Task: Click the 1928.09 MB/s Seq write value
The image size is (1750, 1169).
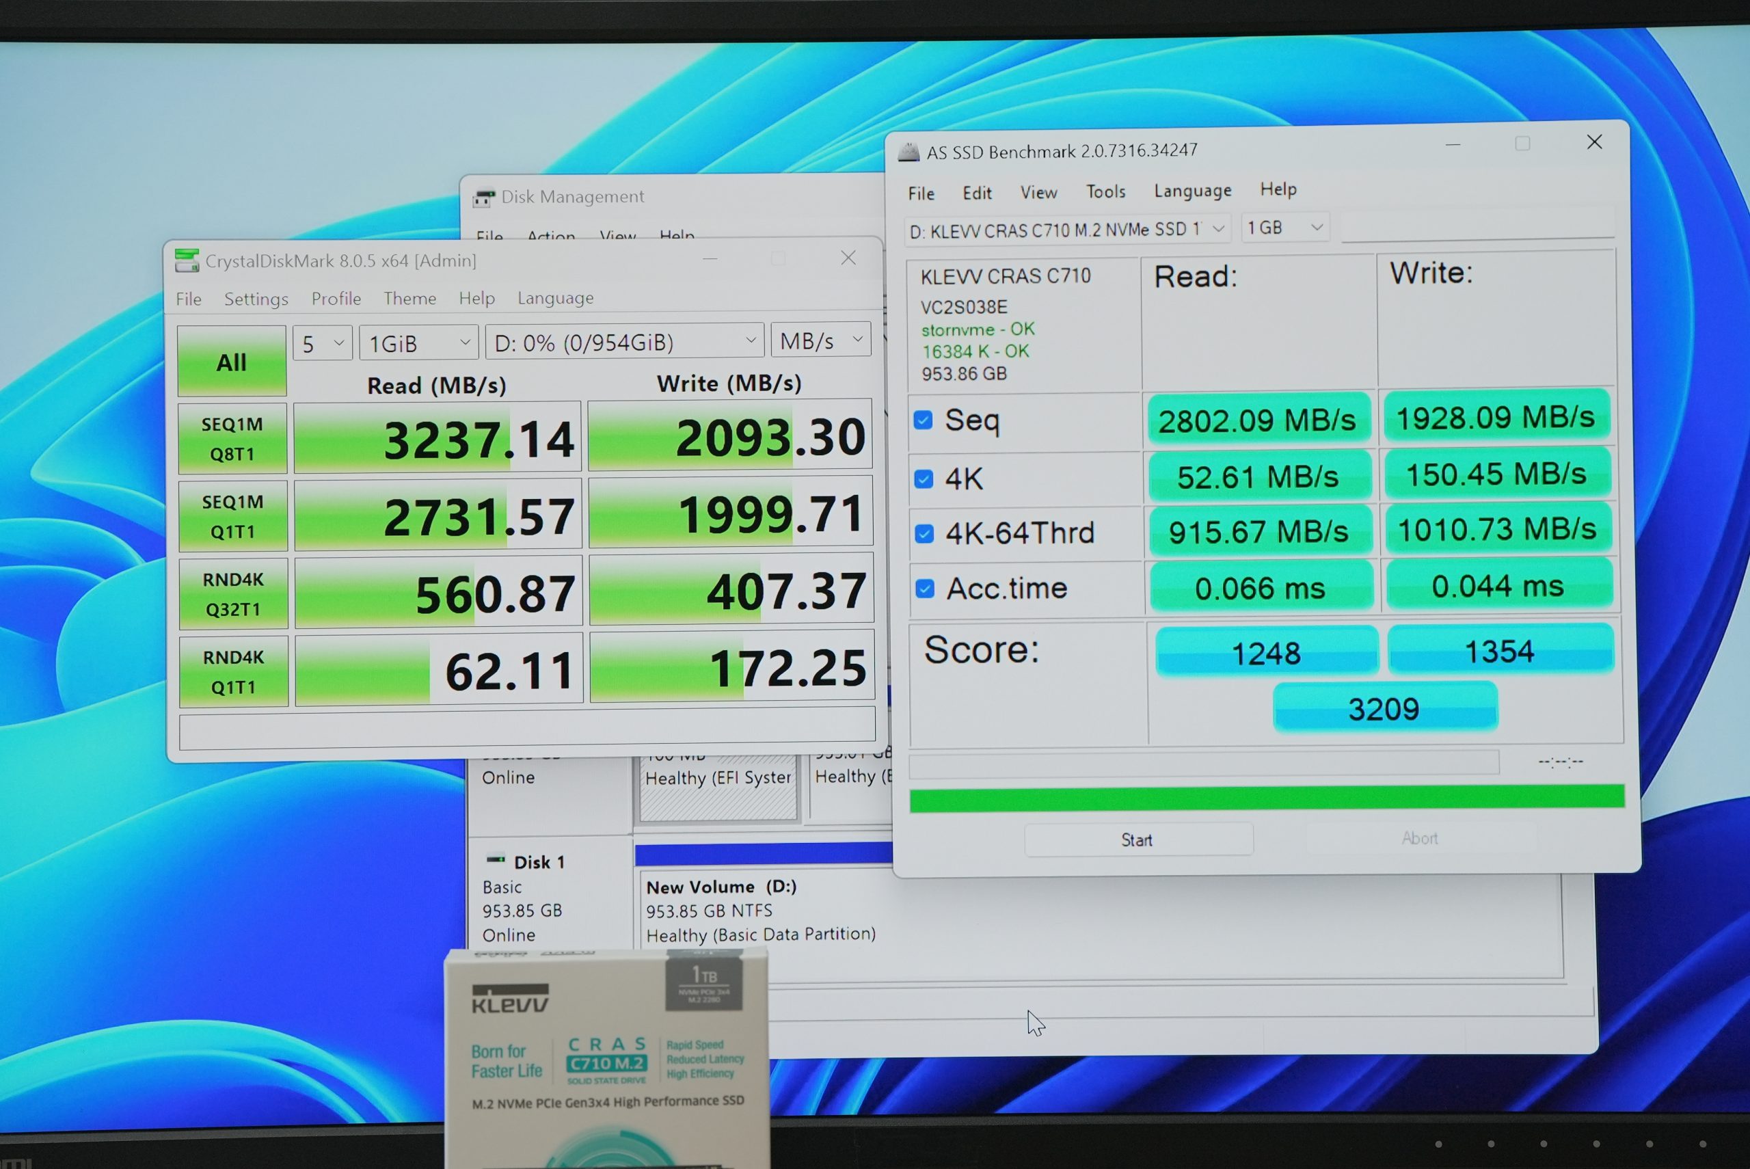Action: coord(1496,417)
